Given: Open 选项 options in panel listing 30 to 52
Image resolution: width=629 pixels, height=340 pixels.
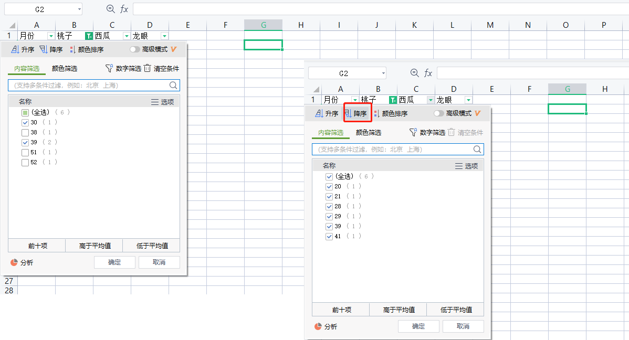Looking at the screenshot, I should coord(162,102).
